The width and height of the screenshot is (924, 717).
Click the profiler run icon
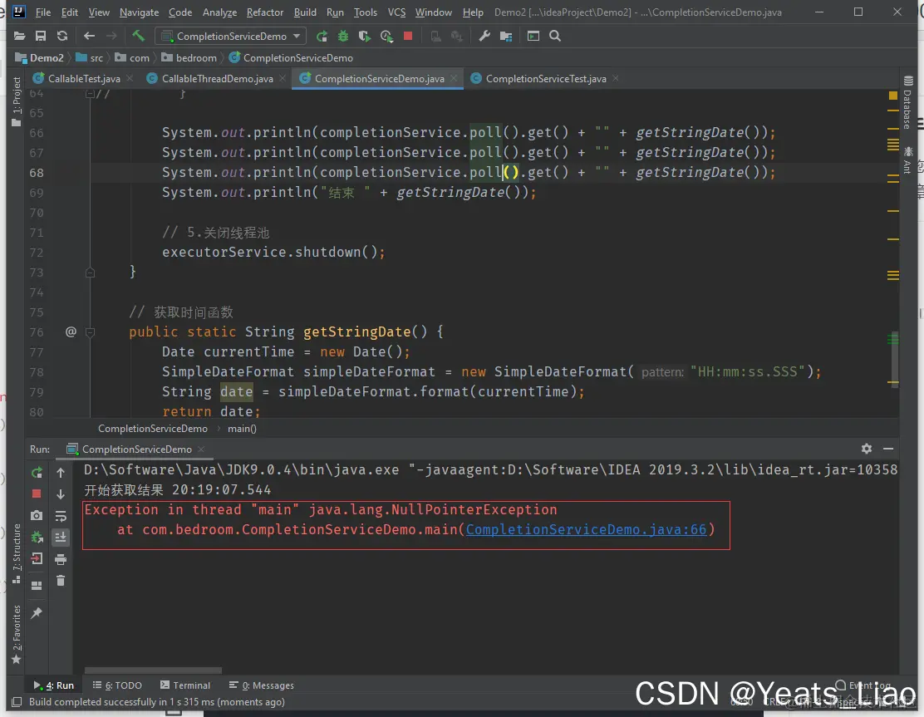pyautogui.click(x=386, y=36)
